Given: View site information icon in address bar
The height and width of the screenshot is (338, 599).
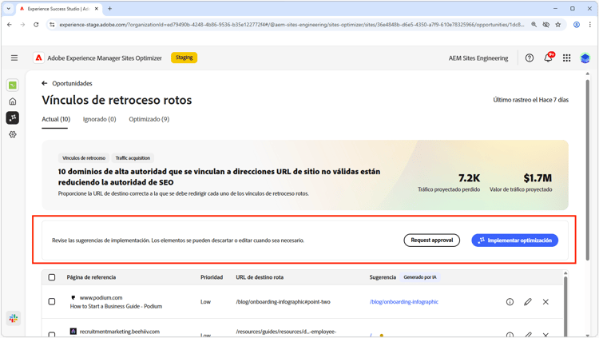Looking at the screenshot, I should [52, 25].
